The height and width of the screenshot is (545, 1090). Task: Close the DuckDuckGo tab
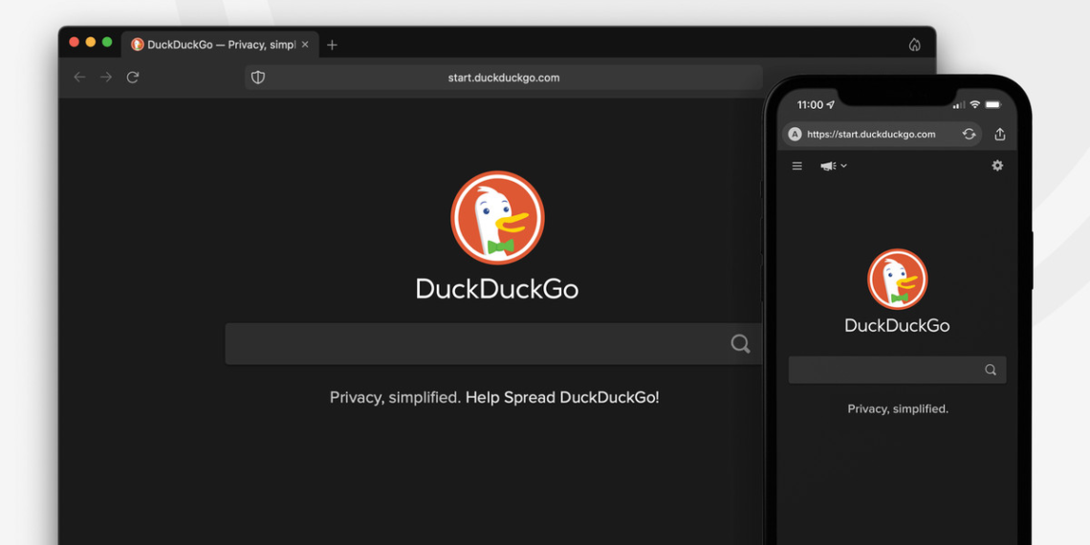pyautogui.click(x=304, y=45)
